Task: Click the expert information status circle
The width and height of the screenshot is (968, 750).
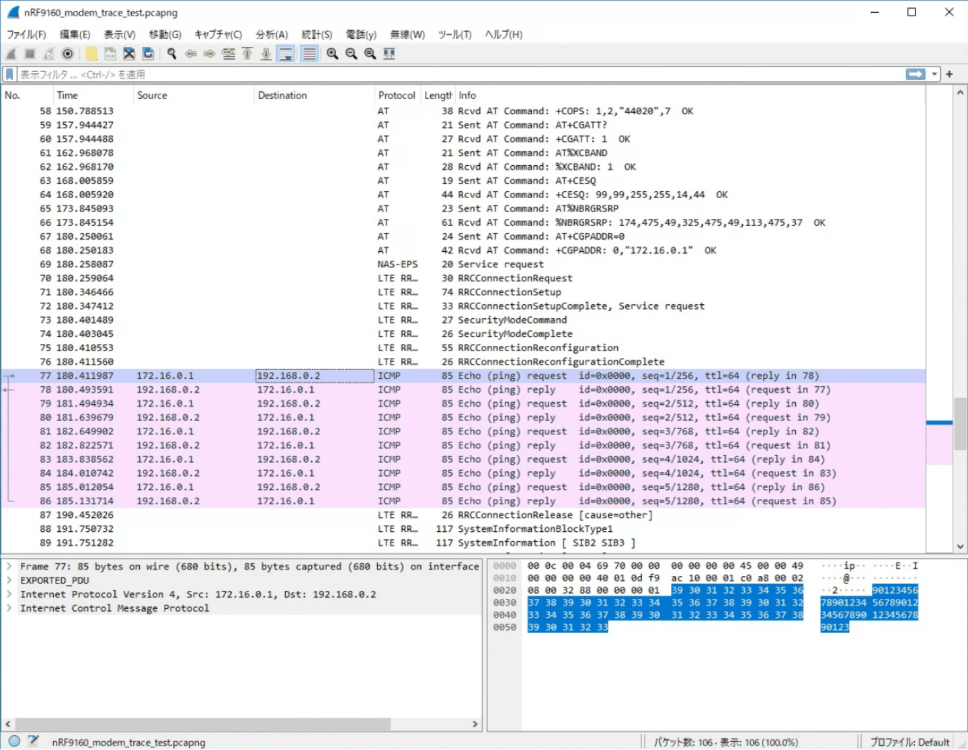Action: point(14,741)
